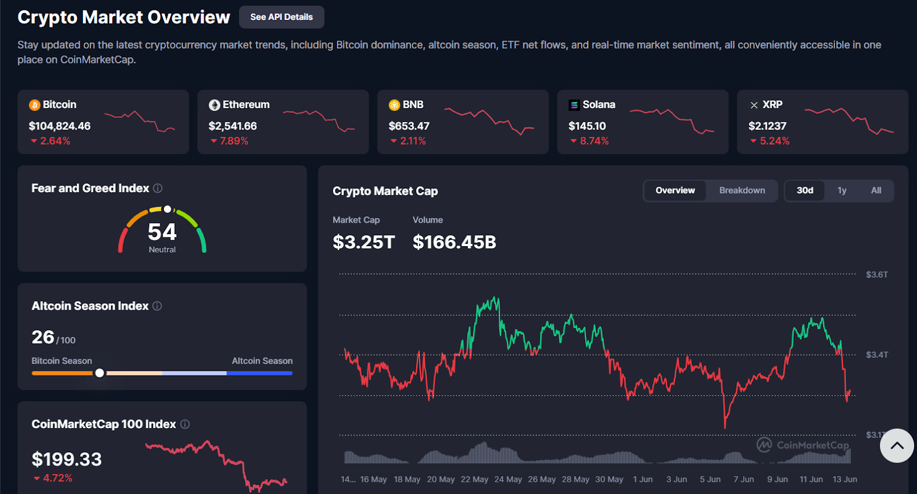Open the Bitcoin price card sparkline
The image size is (917, 494).
tap(140, 121)
